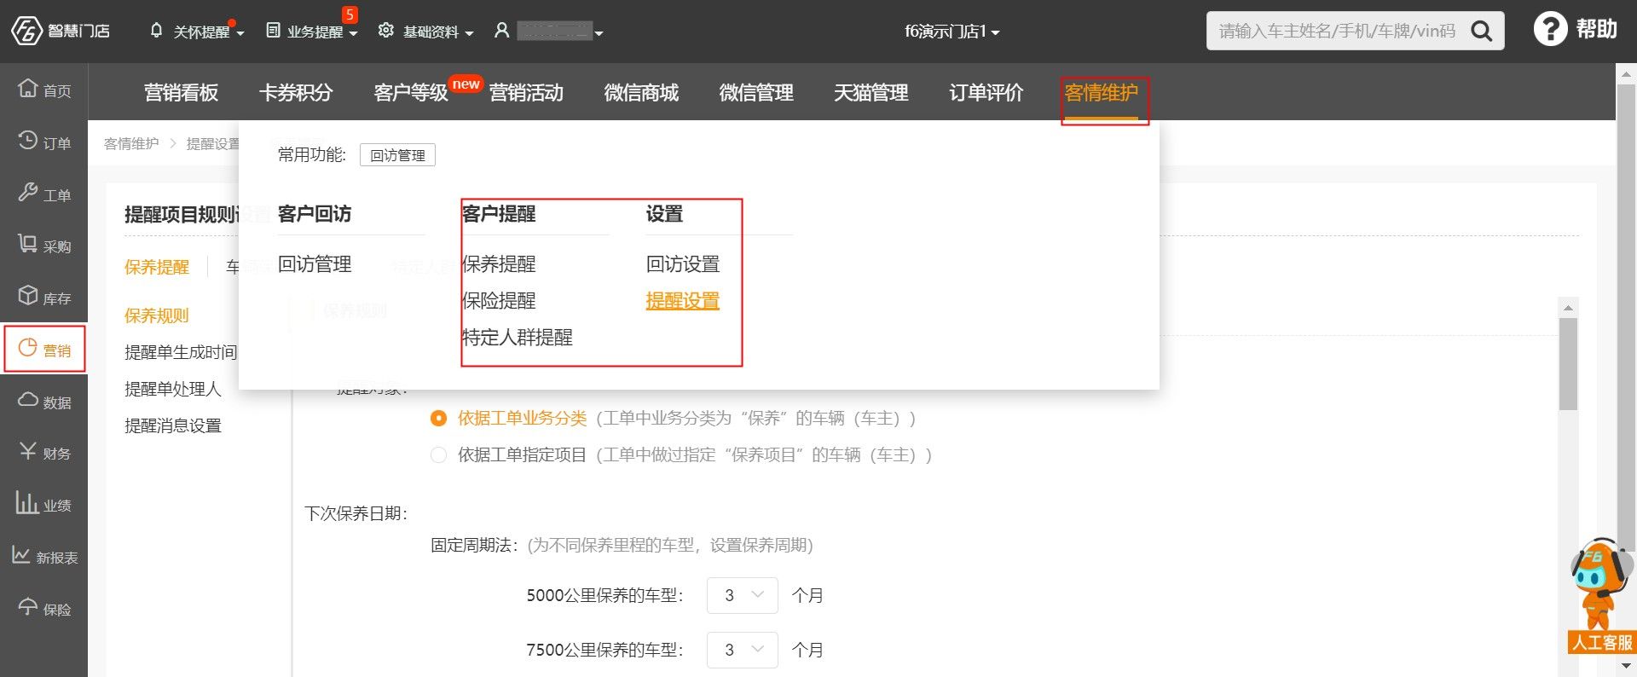Switch to 营销看板 tab
Image resolution: width=1637 pixels, height=677 pixels.
(x=181, y=92)
